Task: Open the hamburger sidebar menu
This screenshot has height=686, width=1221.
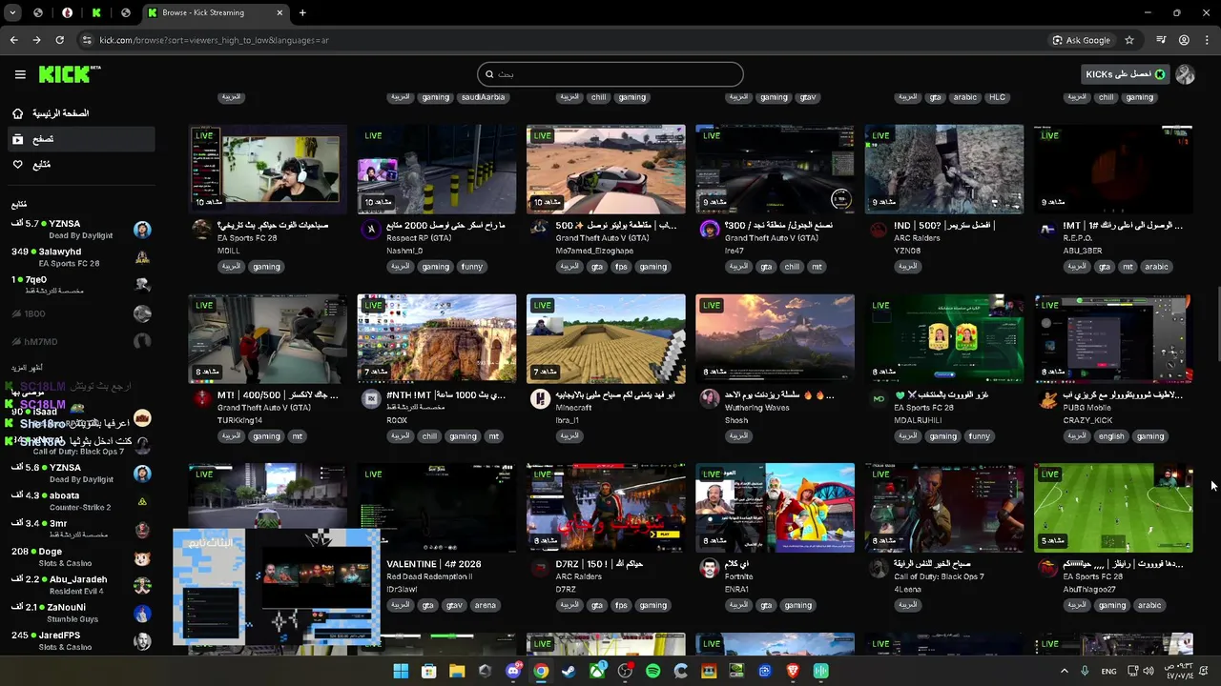Action: pos(20,74)
